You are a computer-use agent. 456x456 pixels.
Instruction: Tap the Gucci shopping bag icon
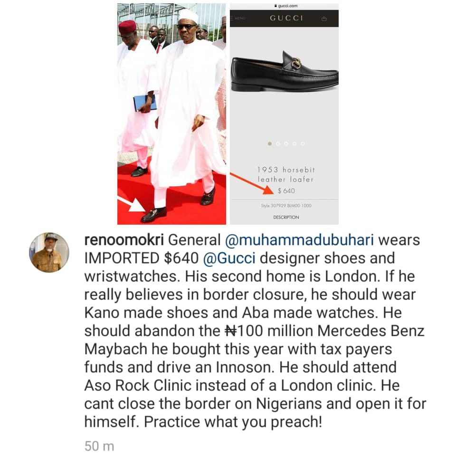(324, 19)
